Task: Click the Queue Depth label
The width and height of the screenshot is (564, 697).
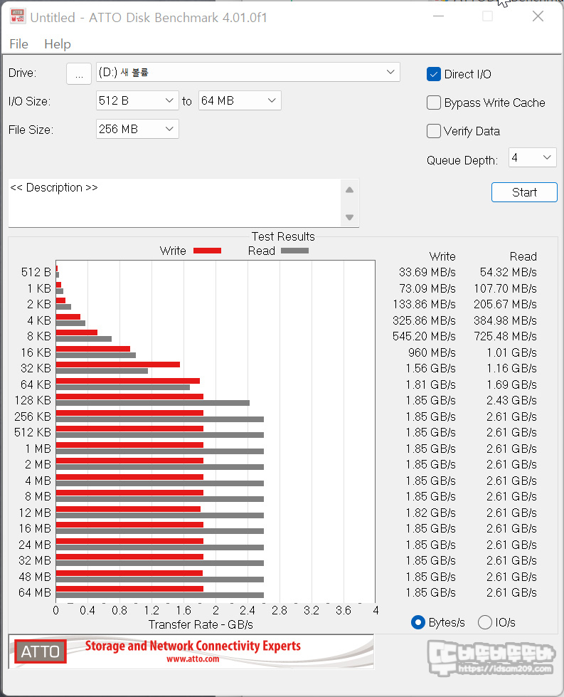Action: (x=462, y=160)
